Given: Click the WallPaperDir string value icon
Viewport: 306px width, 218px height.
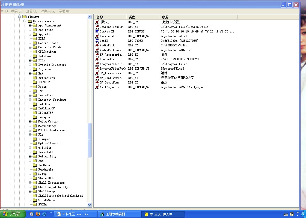Looking at the screenshot, I should coord(97,87).
